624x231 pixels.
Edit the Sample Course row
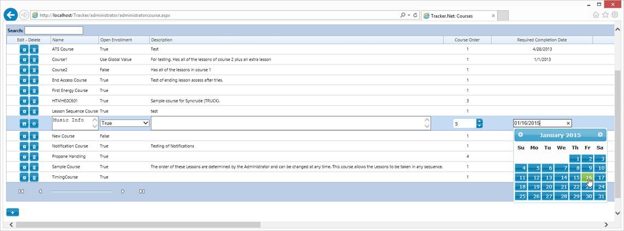24,166
